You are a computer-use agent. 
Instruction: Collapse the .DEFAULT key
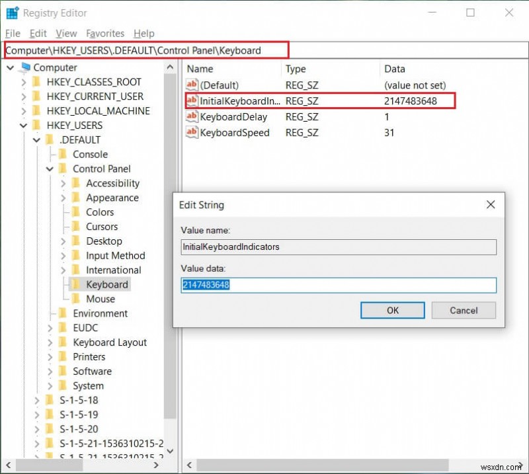[38, 139]
